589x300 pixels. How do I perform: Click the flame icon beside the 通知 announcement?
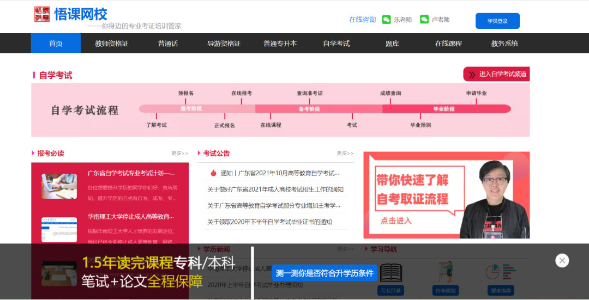pyautogui.click(x=213, y=173)
